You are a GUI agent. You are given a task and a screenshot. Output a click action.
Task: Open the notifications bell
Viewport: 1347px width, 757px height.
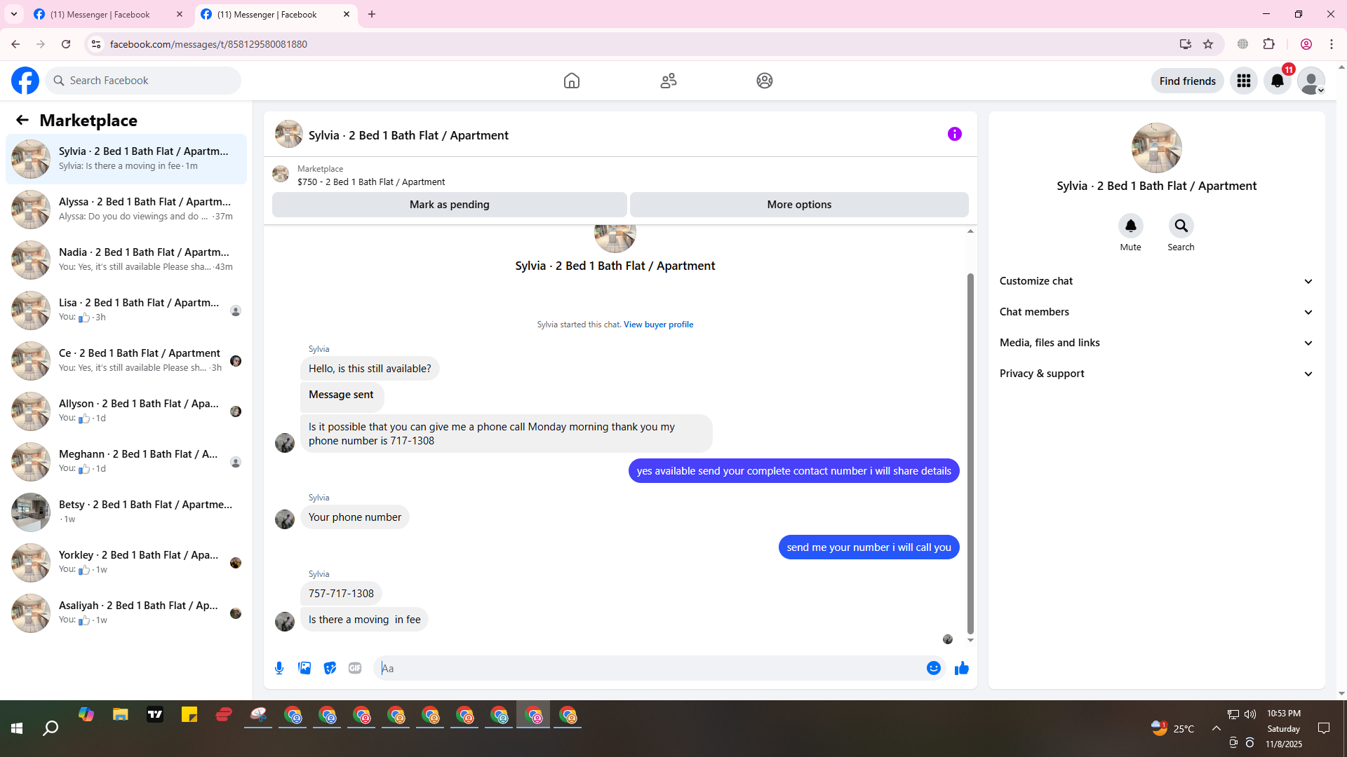pos(1278,81)
